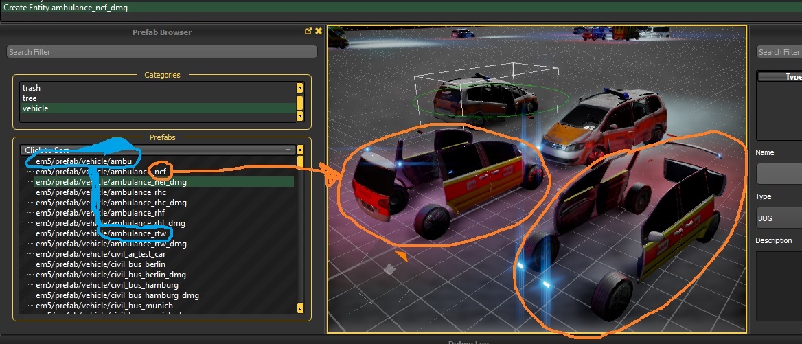Click the 'Click to Sort' header
Image resolution: width=802 pixels, height=344 pixels.
tap(158, 150)
